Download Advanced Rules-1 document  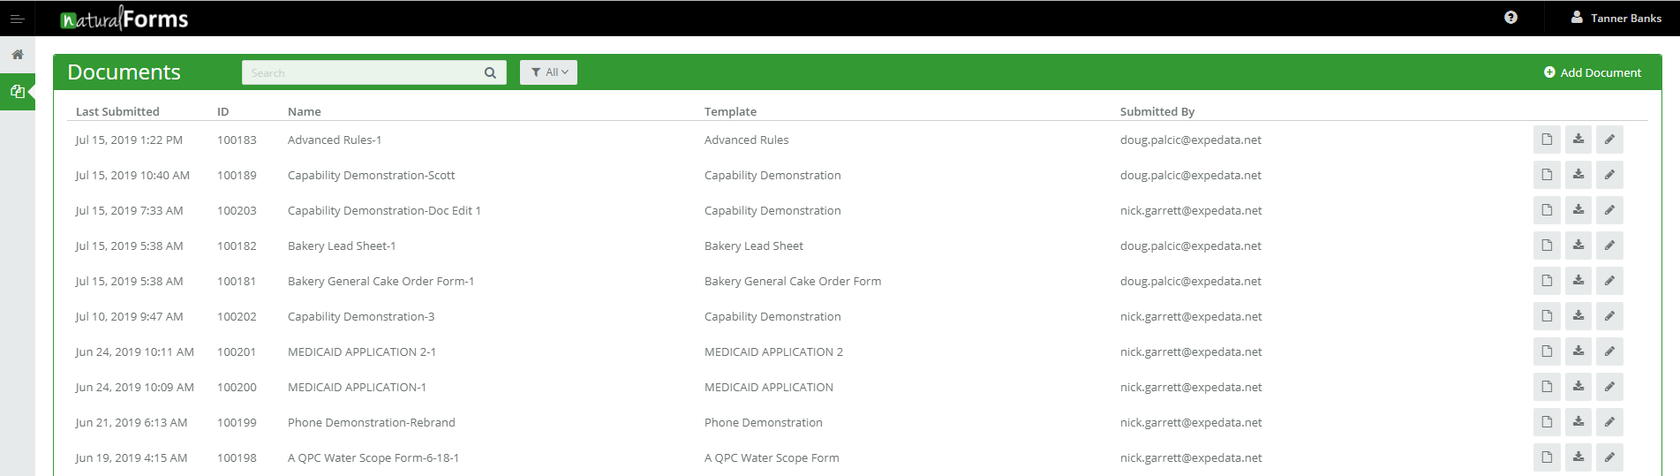(x=1578, y=140)
